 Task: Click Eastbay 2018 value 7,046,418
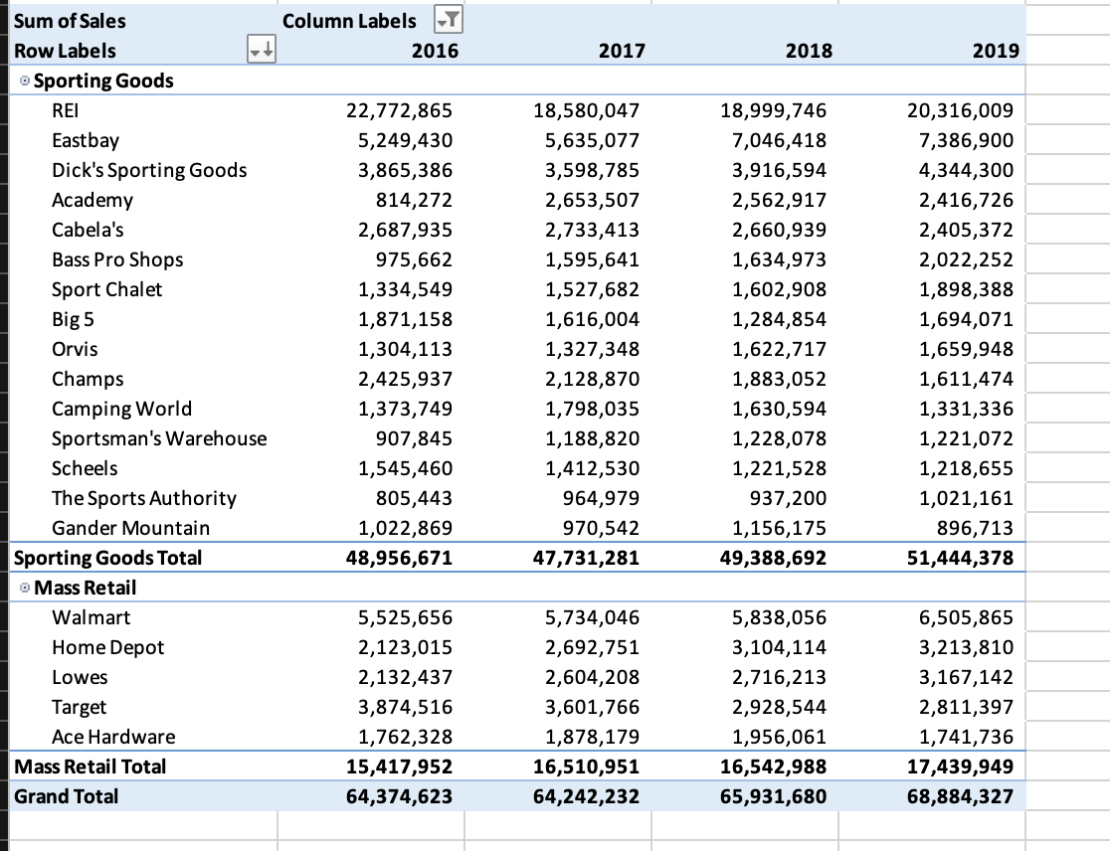pyautogui.click(x=779, y=140)
